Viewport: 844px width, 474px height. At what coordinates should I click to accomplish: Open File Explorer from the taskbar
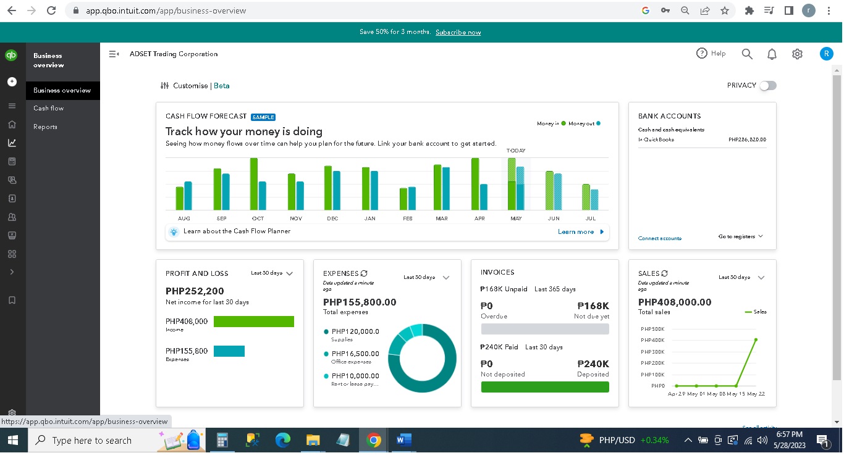click(313, 440)
